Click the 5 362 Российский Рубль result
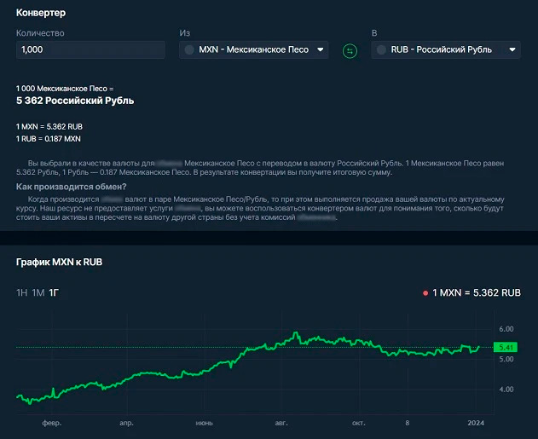This screenshot has width=538, height=439. click(75, 101)
